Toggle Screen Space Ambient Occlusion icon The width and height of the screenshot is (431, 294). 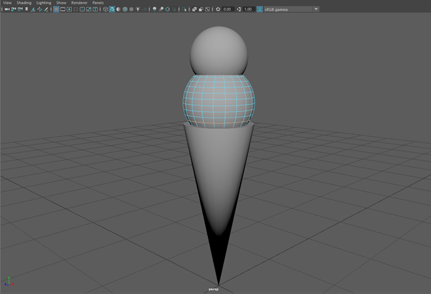154,9
